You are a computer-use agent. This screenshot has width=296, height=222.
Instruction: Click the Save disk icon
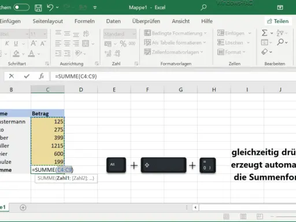coord(38,8)
